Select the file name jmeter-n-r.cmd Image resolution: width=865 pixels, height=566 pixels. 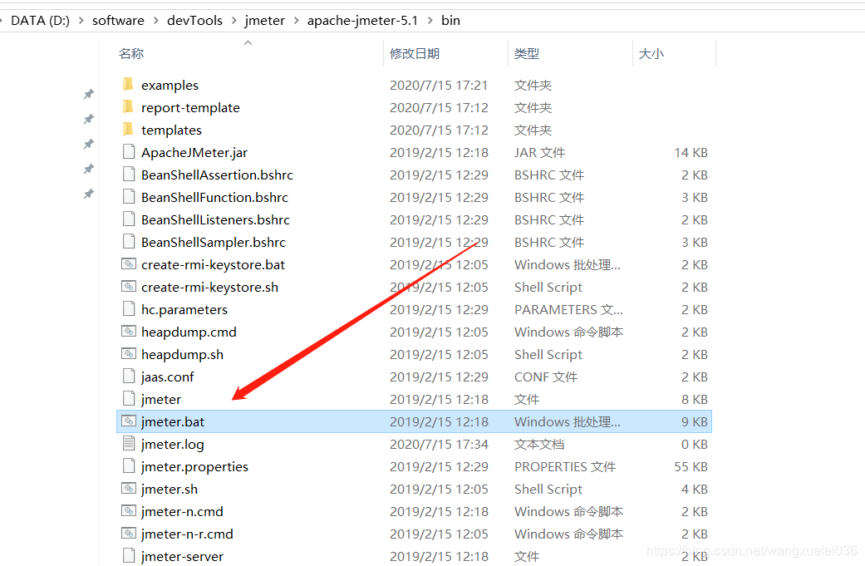187,534
